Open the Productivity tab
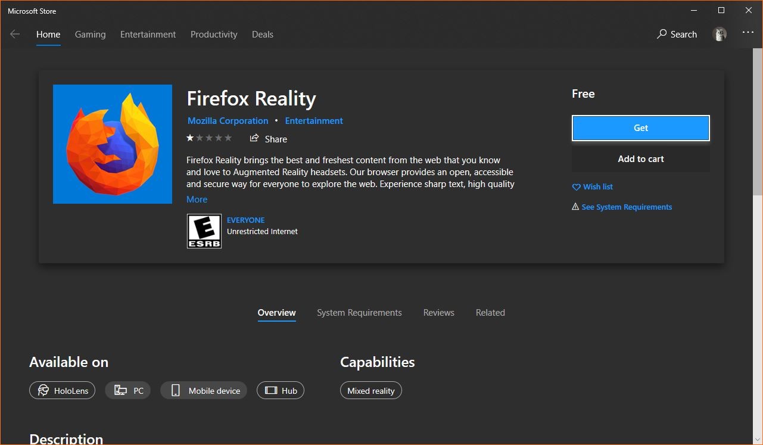Viewport: 763px width, 445px height. tap(214, 35)
